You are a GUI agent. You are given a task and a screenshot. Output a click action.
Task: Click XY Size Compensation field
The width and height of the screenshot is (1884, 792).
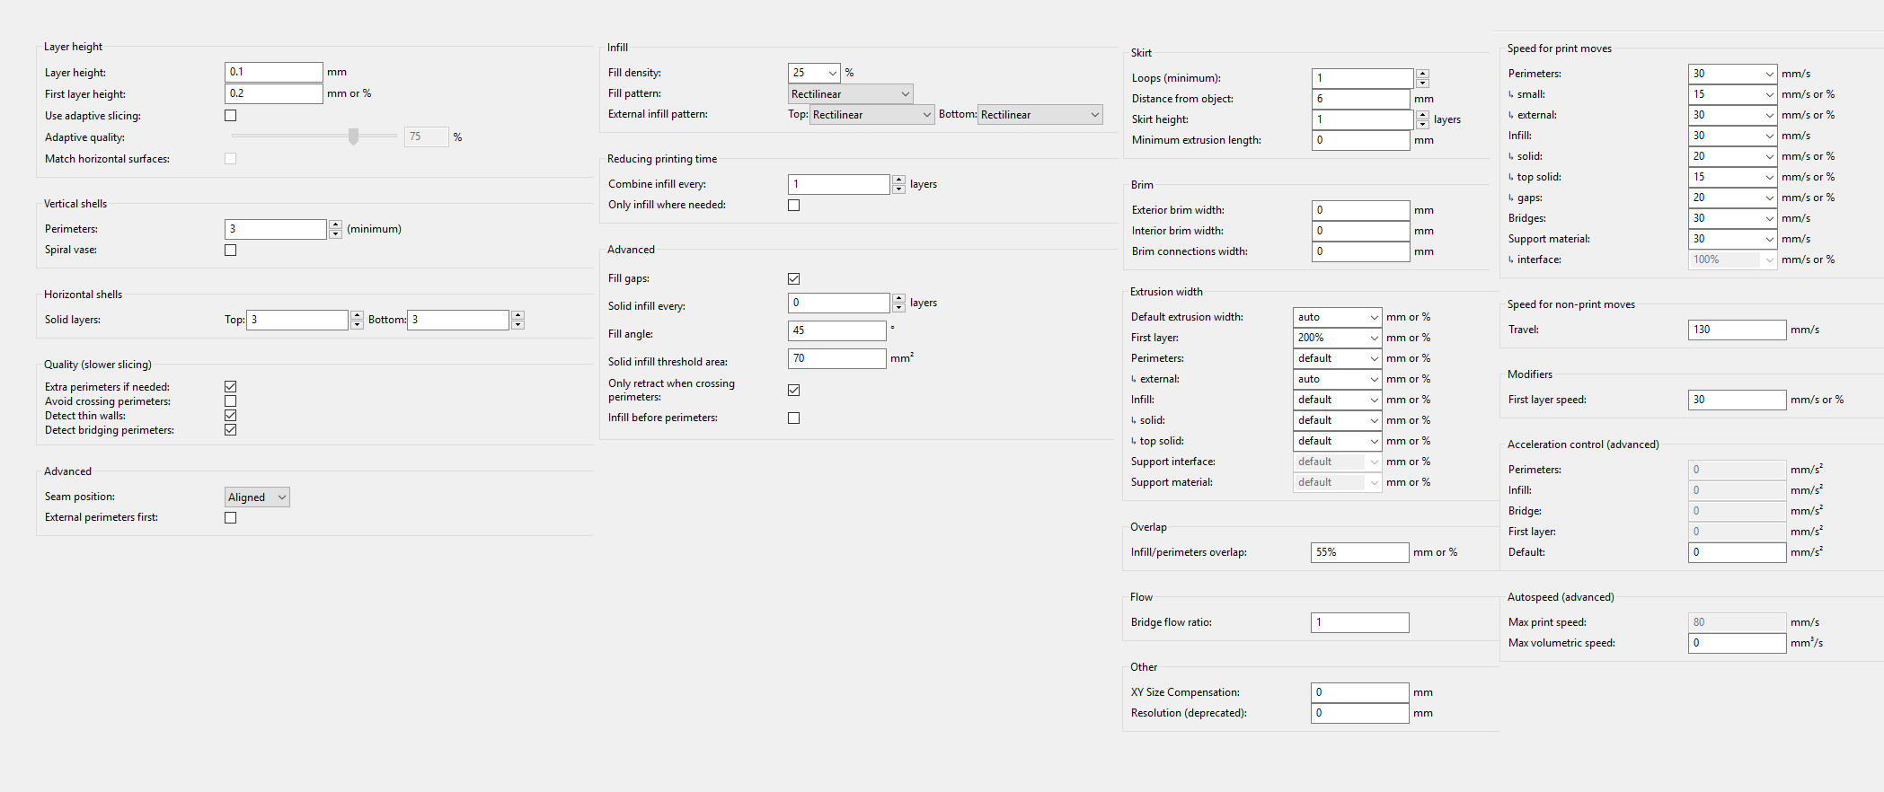coord(1360,692)
